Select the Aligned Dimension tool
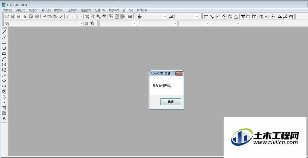This screenshot has width=308, height=158. tap(212, 17)
